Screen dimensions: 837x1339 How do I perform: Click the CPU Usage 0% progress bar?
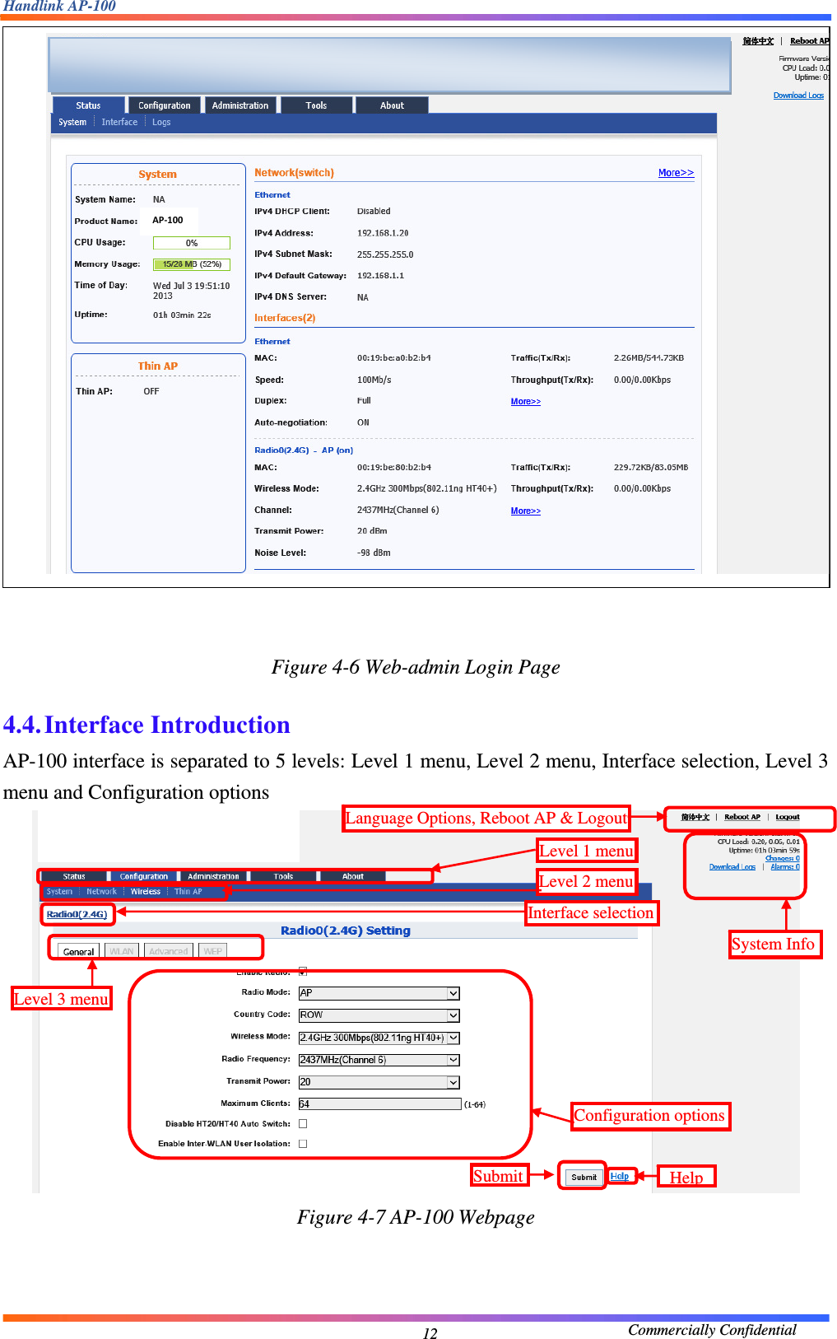click(x=192, y=243)
